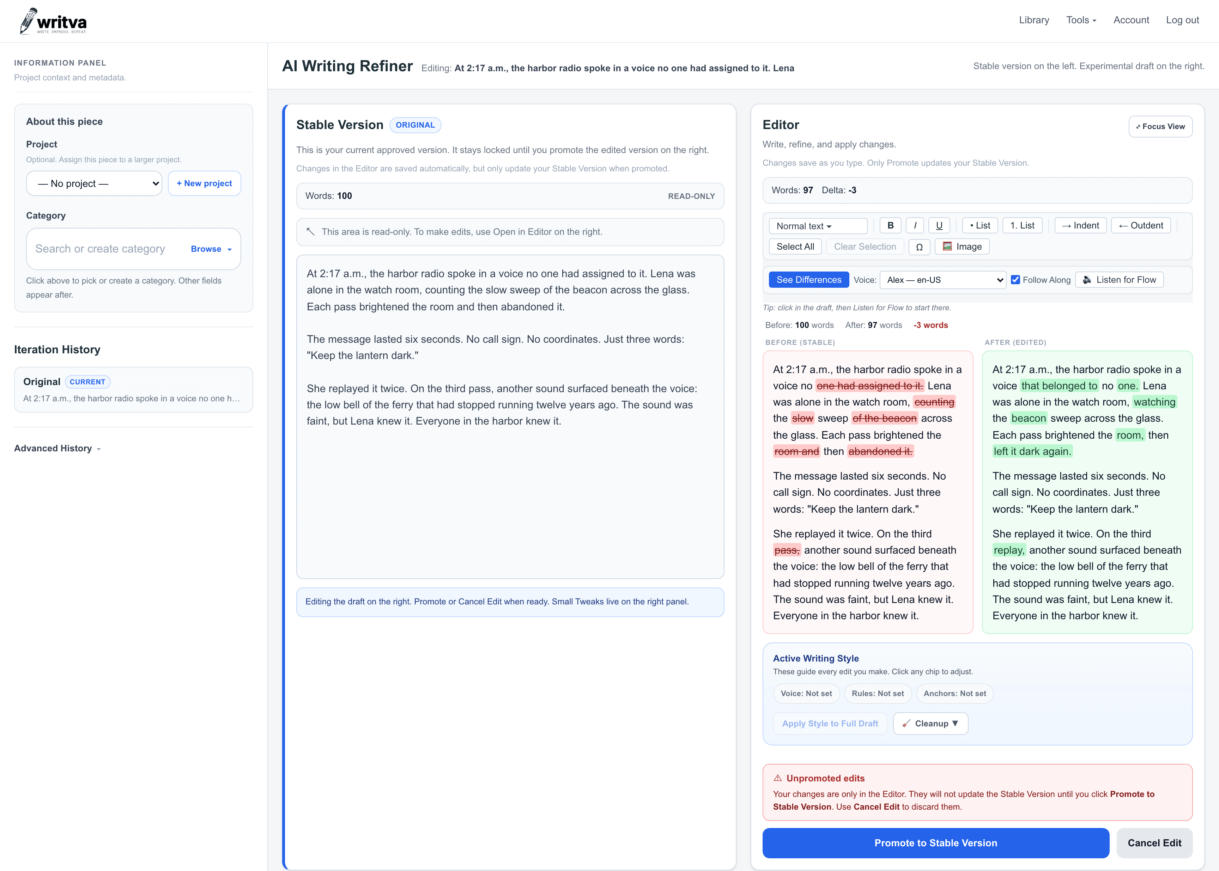1219x871 pixels.
Task: Create a New project
Action: coord(204,183)
